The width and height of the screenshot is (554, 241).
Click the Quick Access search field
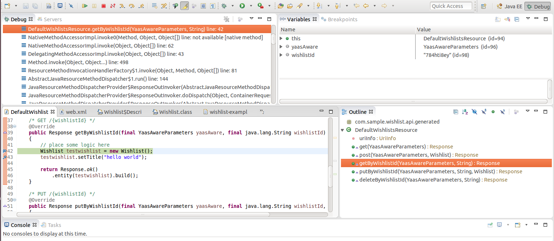pos(451,6)
